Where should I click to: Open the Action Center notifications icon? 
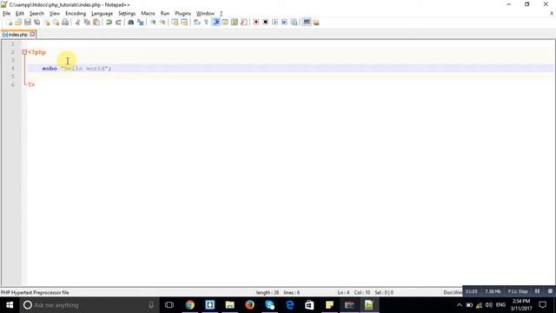tap(542, 305)
